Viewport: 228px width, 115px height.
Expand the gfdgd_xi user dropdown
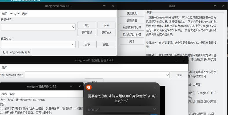pos(122,109)
